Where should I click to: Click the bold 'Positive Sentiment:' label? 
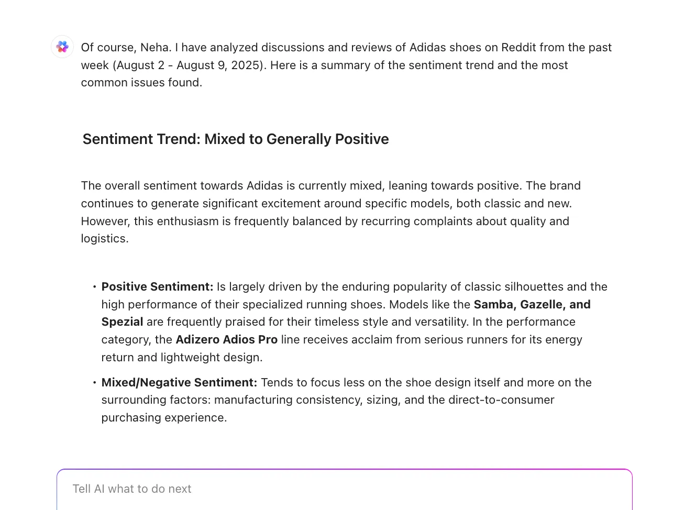pos(157,287)
